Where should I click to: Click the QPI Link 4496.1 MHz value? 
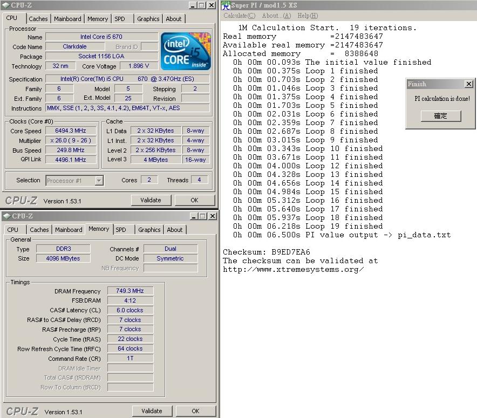tap(71, 160)
